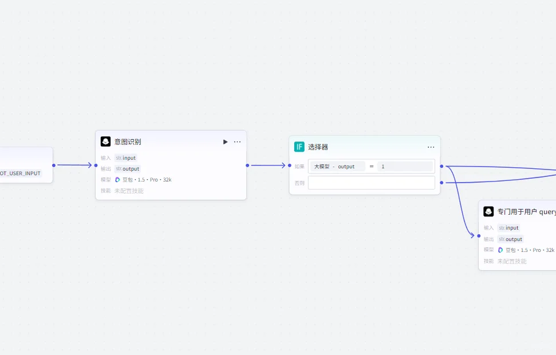Click the 豆包 model icon in 意图识别
The width and height of the screenshot is (556, 355).
118,180
